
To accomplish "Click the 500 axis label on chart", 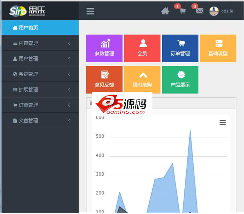I will [x=100, y=136].
